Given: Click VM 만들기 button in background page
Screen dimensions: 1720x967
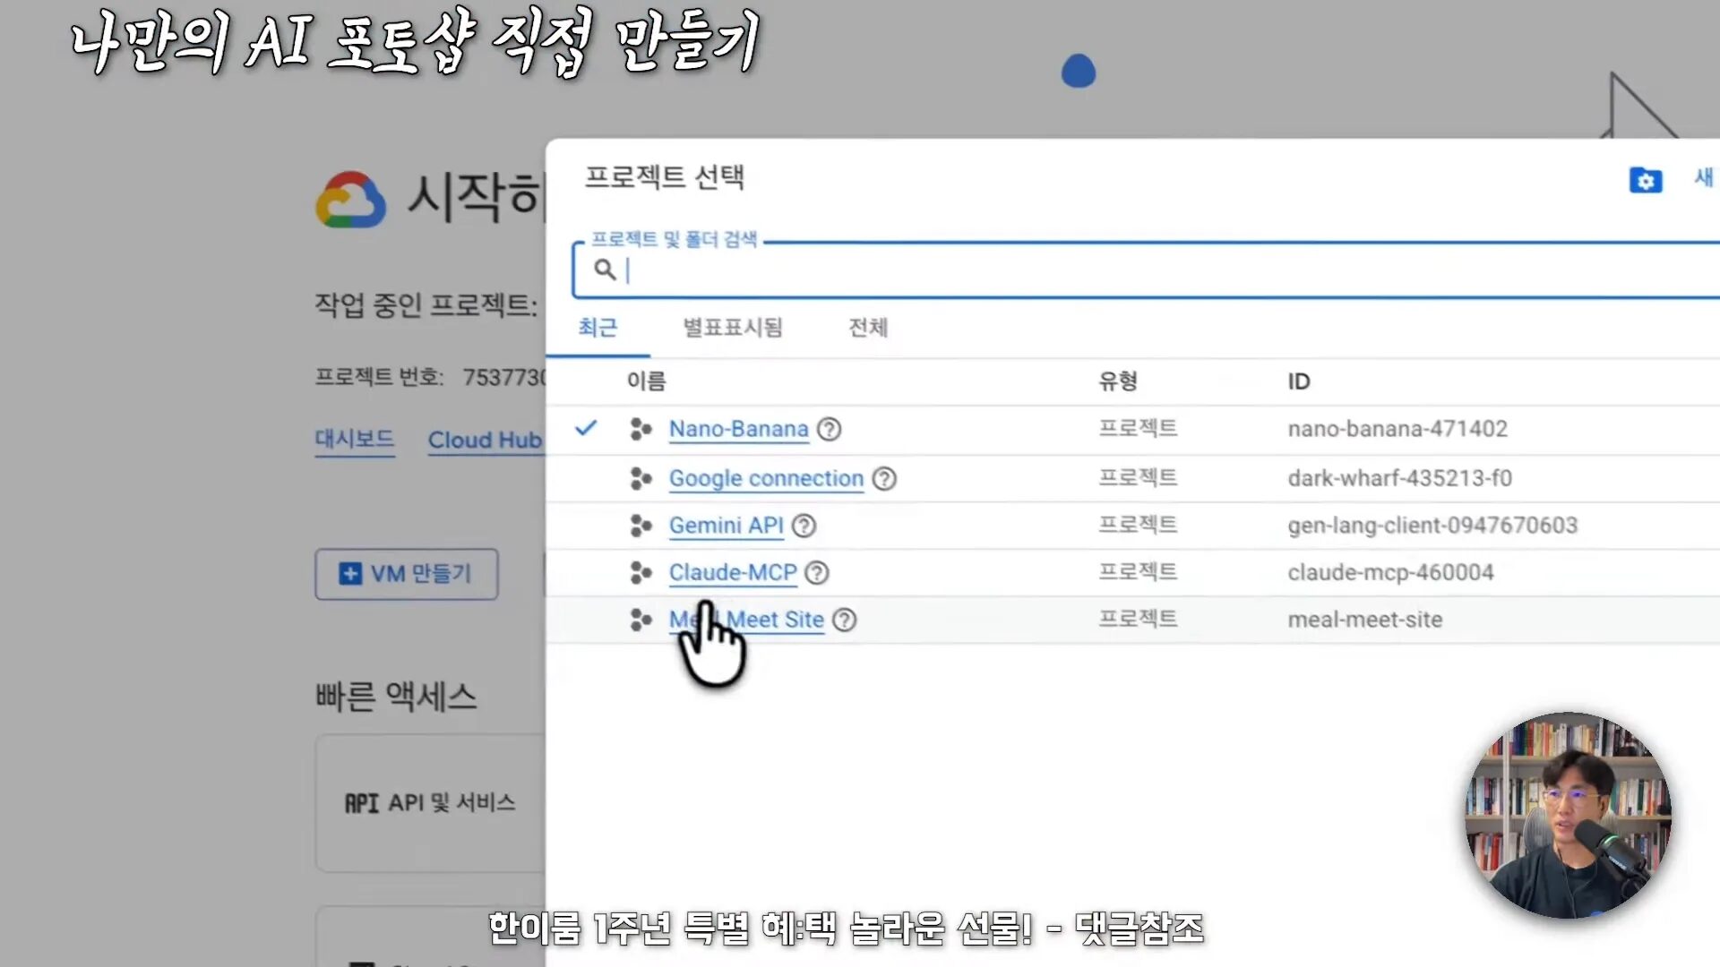Looking at the screenshot, I should 407,574.
